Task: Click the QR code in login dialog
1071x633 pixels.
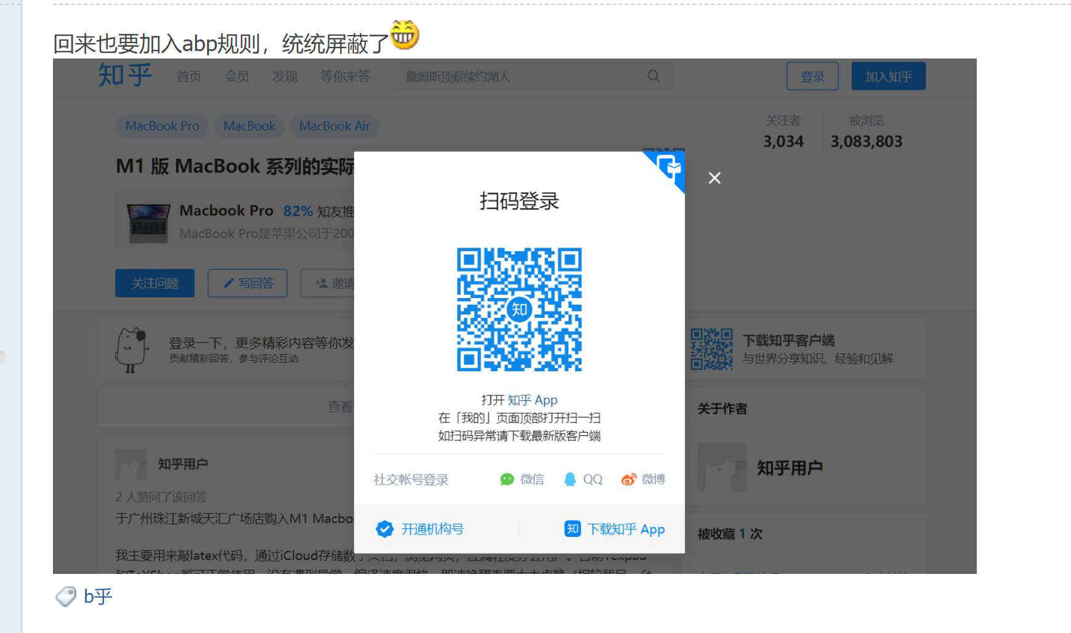Action: tap(519, 309)
